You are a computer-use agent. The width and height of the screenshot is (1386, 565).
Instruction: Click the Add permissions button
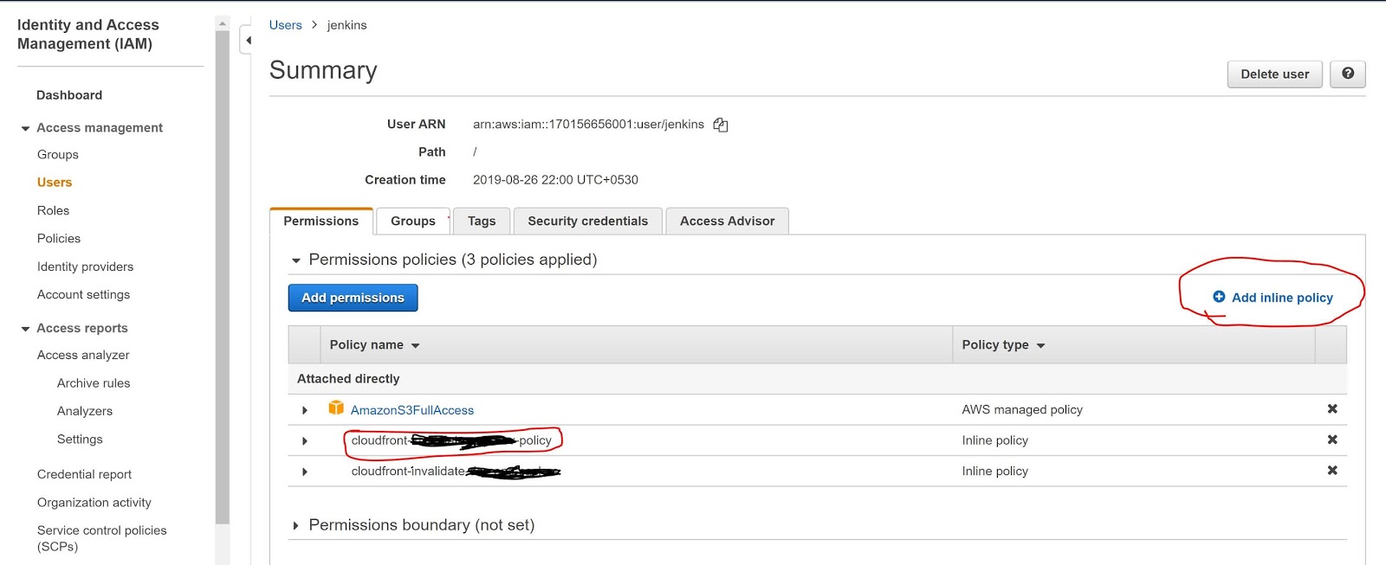pos(353,298)
